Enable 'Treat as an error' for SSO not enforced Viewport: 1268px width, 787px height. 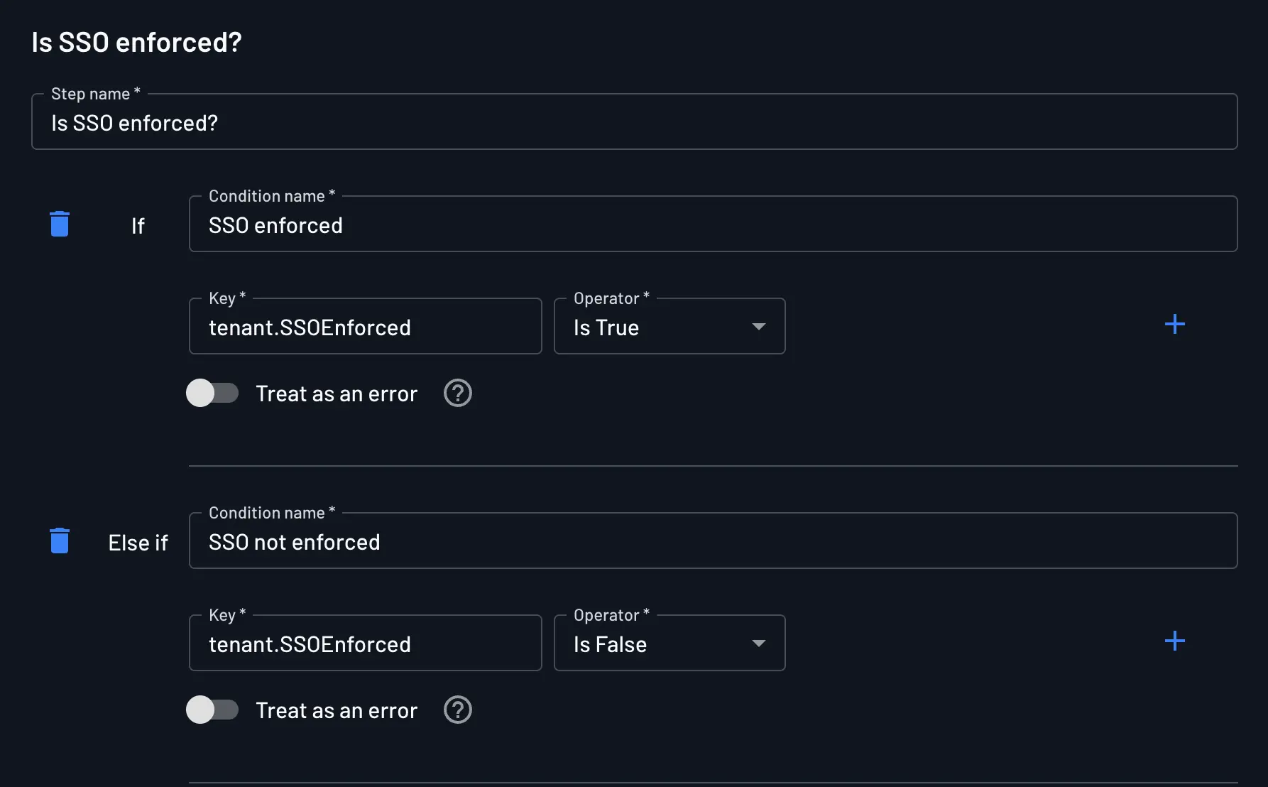click(212, 710)
